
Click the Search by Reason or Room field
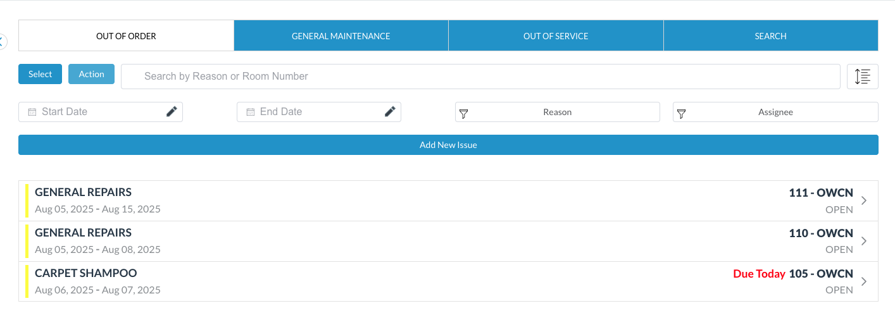(x=480, y=77)
